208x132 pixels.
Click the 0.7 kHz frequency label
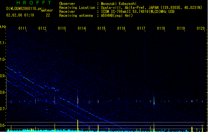(x=3, y=109)
